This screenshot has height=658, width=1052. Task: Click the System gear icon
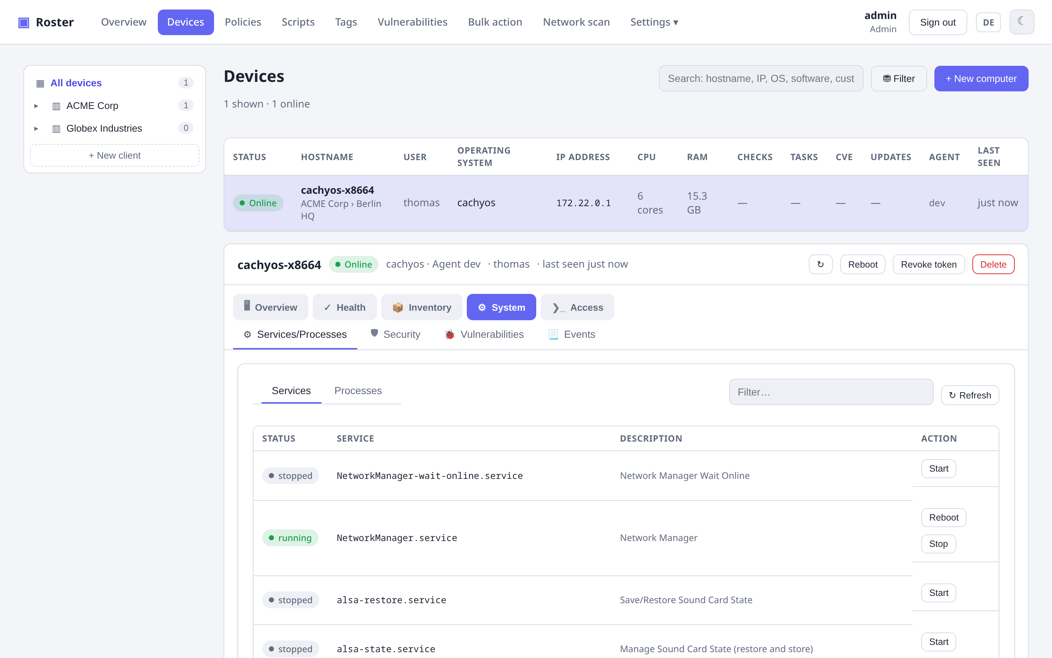pos(482,307)
